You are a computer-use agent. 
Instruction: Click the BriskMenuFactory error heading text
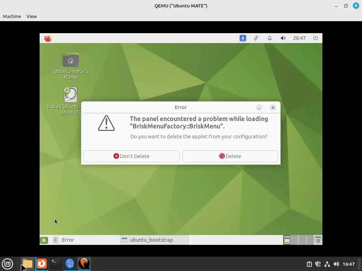[x=199, y=122]
